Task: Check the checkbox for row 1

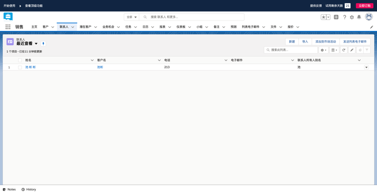Action: point(20,68)
